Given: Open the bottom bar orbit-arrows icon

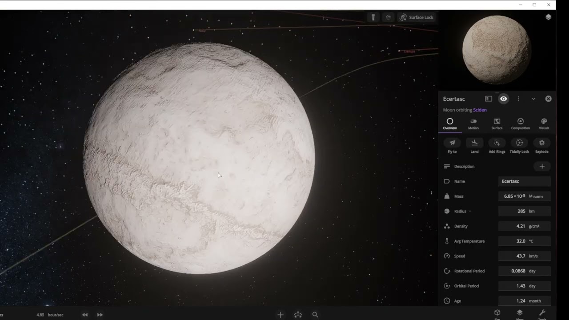Looking at the screenshot, I should [298, 315].
